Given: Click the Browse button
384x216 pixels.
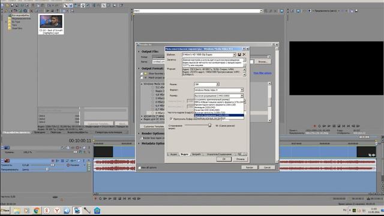Looking at the screenshot, I should [263, 62].
